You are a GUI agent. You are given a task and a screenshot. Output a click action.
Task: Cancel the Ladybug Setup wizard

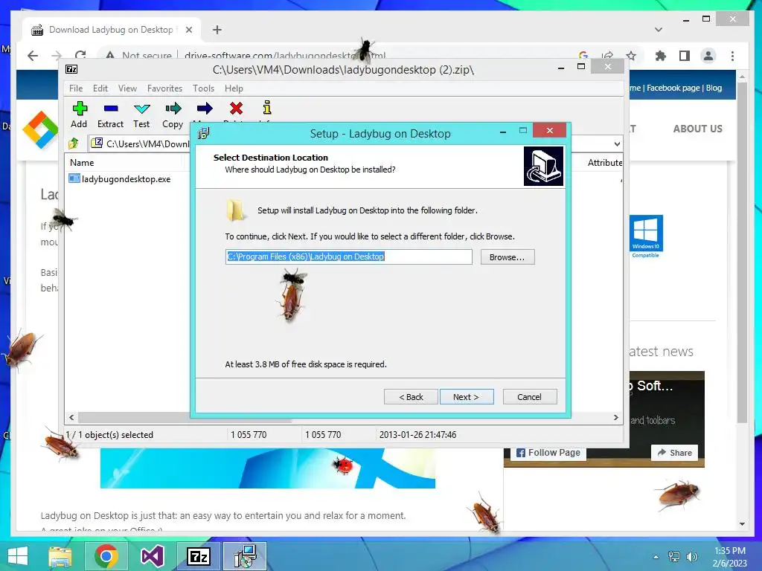click(530, 397)
